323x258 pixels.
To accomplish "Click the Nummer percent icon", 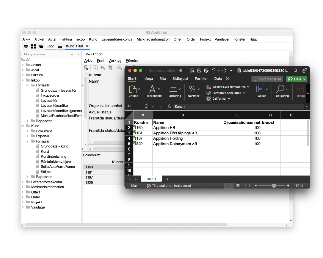I will (x=192, y=89).
